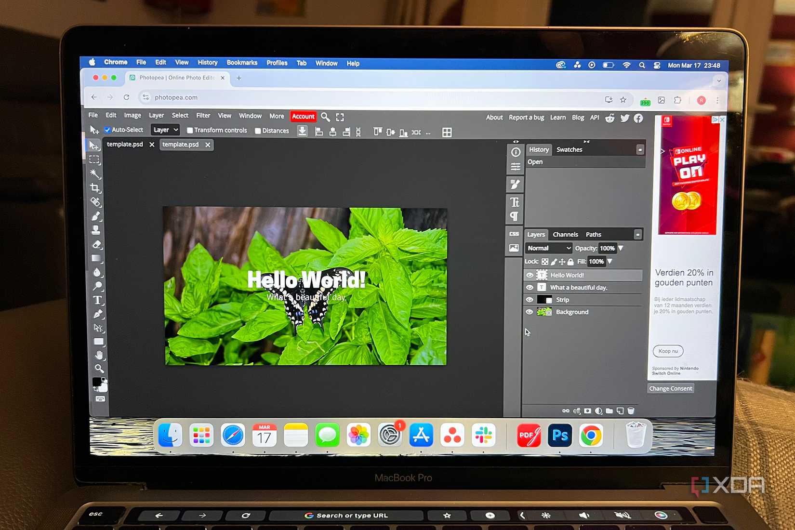Click the Zoom tool in toolbar

point(99,369)
